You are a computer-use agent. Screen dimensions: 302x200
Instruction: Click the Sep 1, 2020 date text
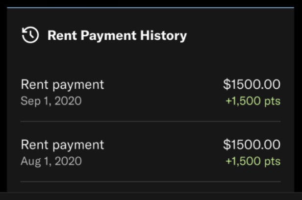coord(51,101)
